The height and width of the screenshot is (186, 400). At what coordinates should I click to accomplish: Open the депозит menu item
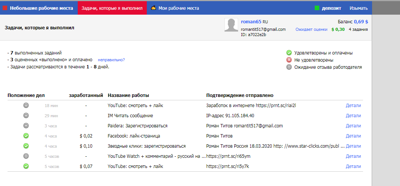tap(331, 8)
